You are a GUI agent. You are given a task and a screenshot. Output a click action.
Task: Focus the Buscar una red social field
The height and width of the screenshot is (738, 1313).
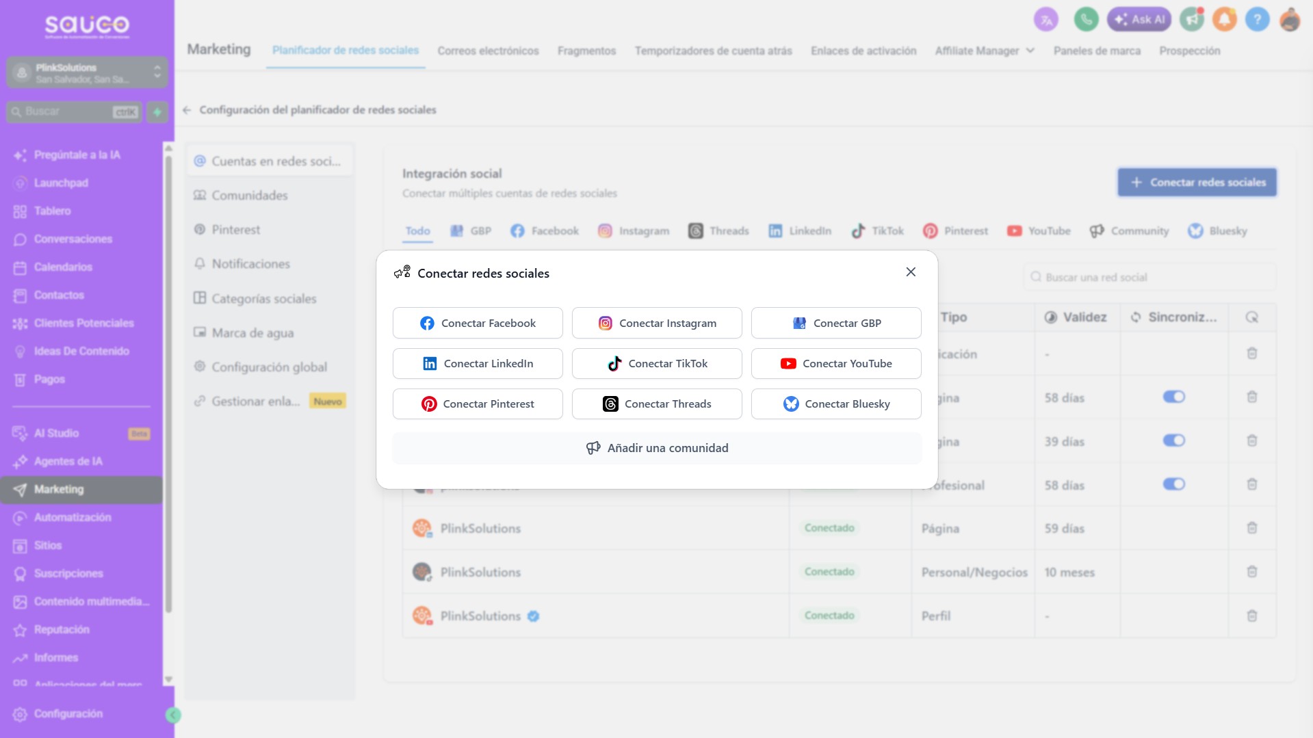point(1149,277)
